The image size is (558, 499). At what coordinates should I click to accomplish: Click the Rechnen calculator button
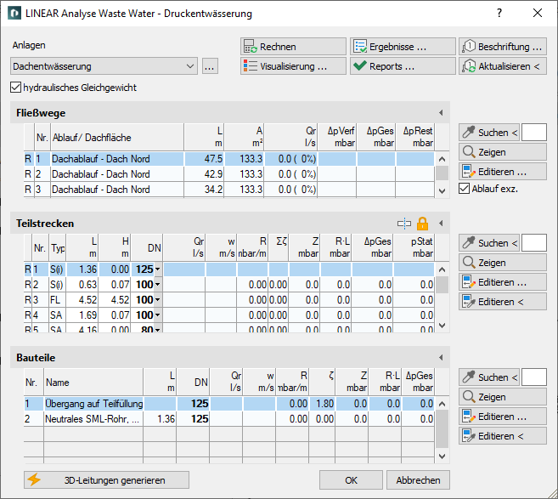coord(293,47)
